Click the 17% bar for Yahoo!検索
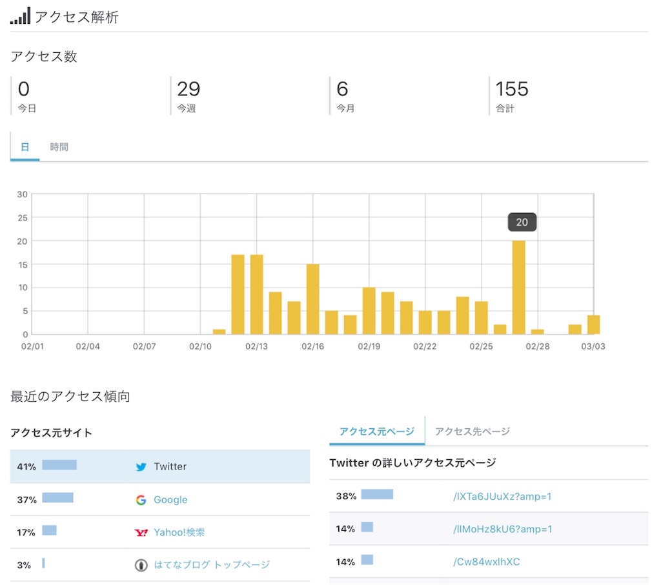The height and width of the screenshot is (585, 661). (49, 530)
